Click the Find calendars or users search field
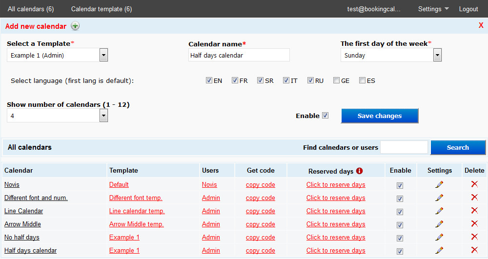488x259 pixels. pos(404,147)
